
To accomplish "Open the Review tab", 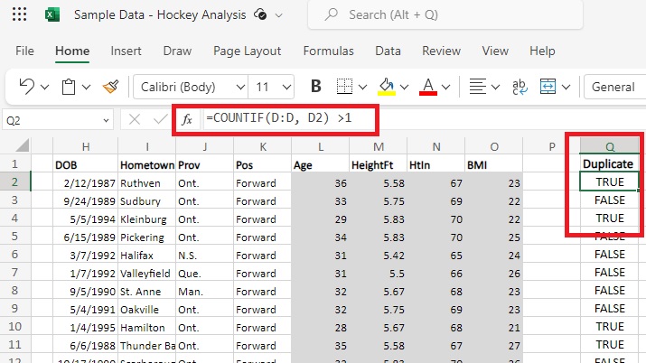I will pyautogui.click(x=441, y=51).
